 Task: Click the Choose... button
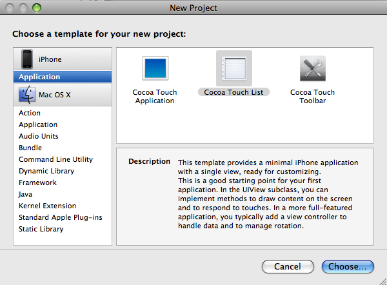(x=348, y=266)
